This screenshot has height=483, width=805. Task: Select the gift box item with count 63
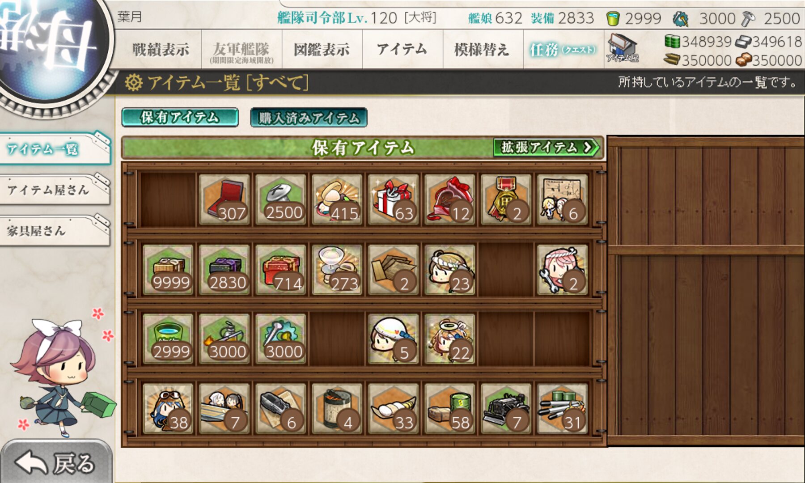[394, 199]
